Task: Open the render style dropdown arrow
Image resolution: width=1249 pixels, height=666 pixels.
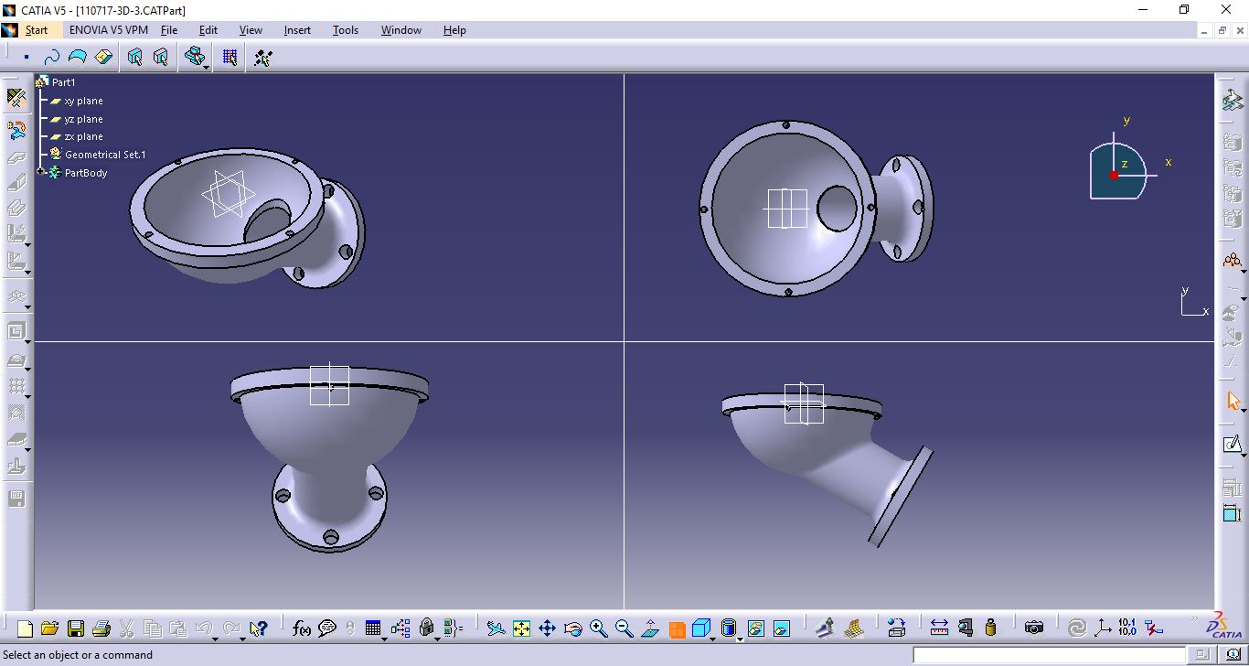Action: pyautogui.click(x=740, y=638)
